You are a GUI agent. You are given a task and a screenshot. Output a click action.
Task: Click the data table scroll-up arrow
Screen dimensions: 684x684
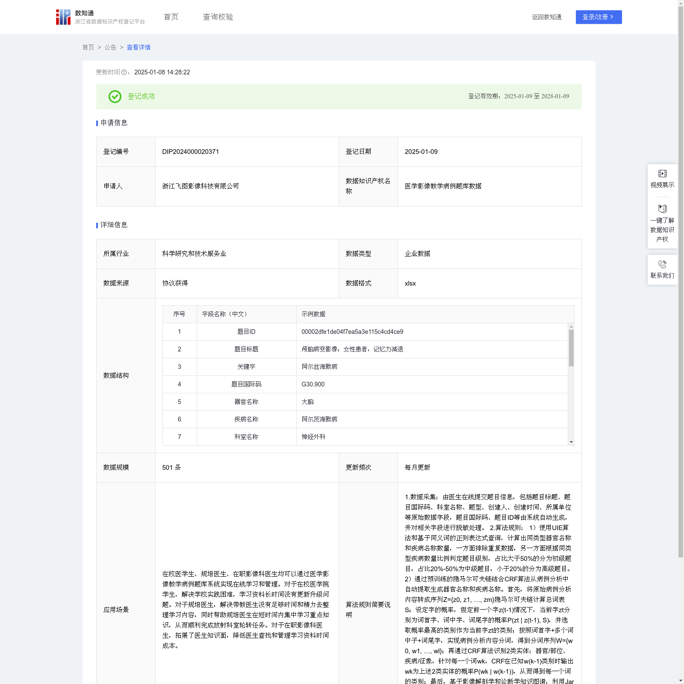pyautogui.click(x=571, y=327)
